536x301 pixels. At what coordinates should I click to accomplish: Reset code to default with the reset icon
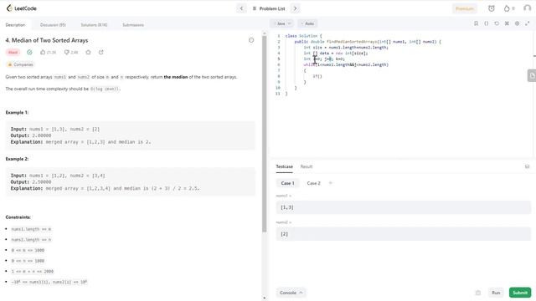497,23
